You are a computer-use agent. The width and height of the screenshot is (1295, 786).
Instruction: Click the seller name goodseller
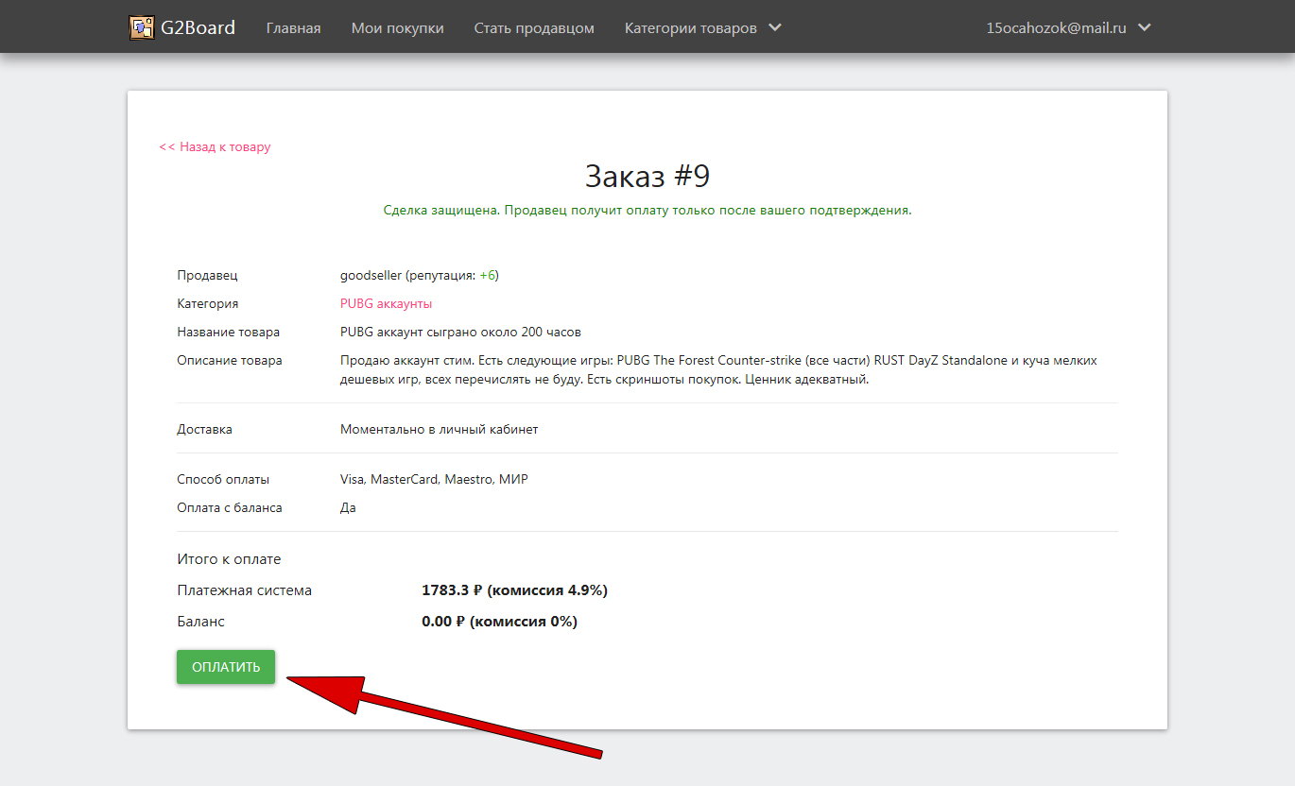371,275
